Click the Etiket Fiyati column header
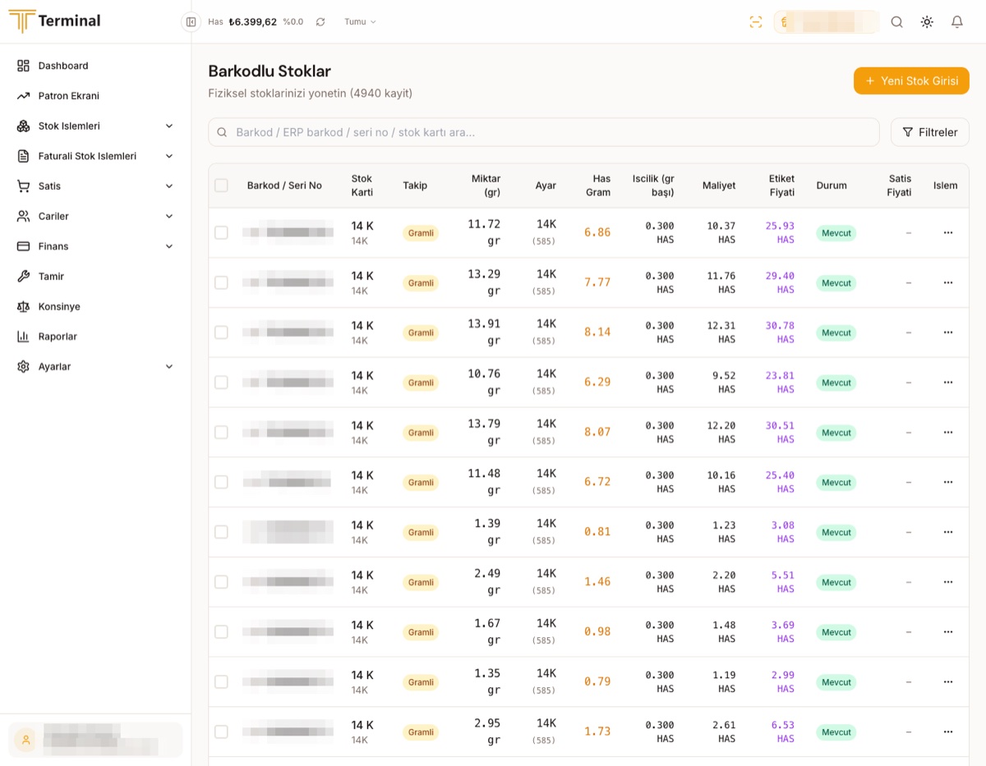 (781, 186)
